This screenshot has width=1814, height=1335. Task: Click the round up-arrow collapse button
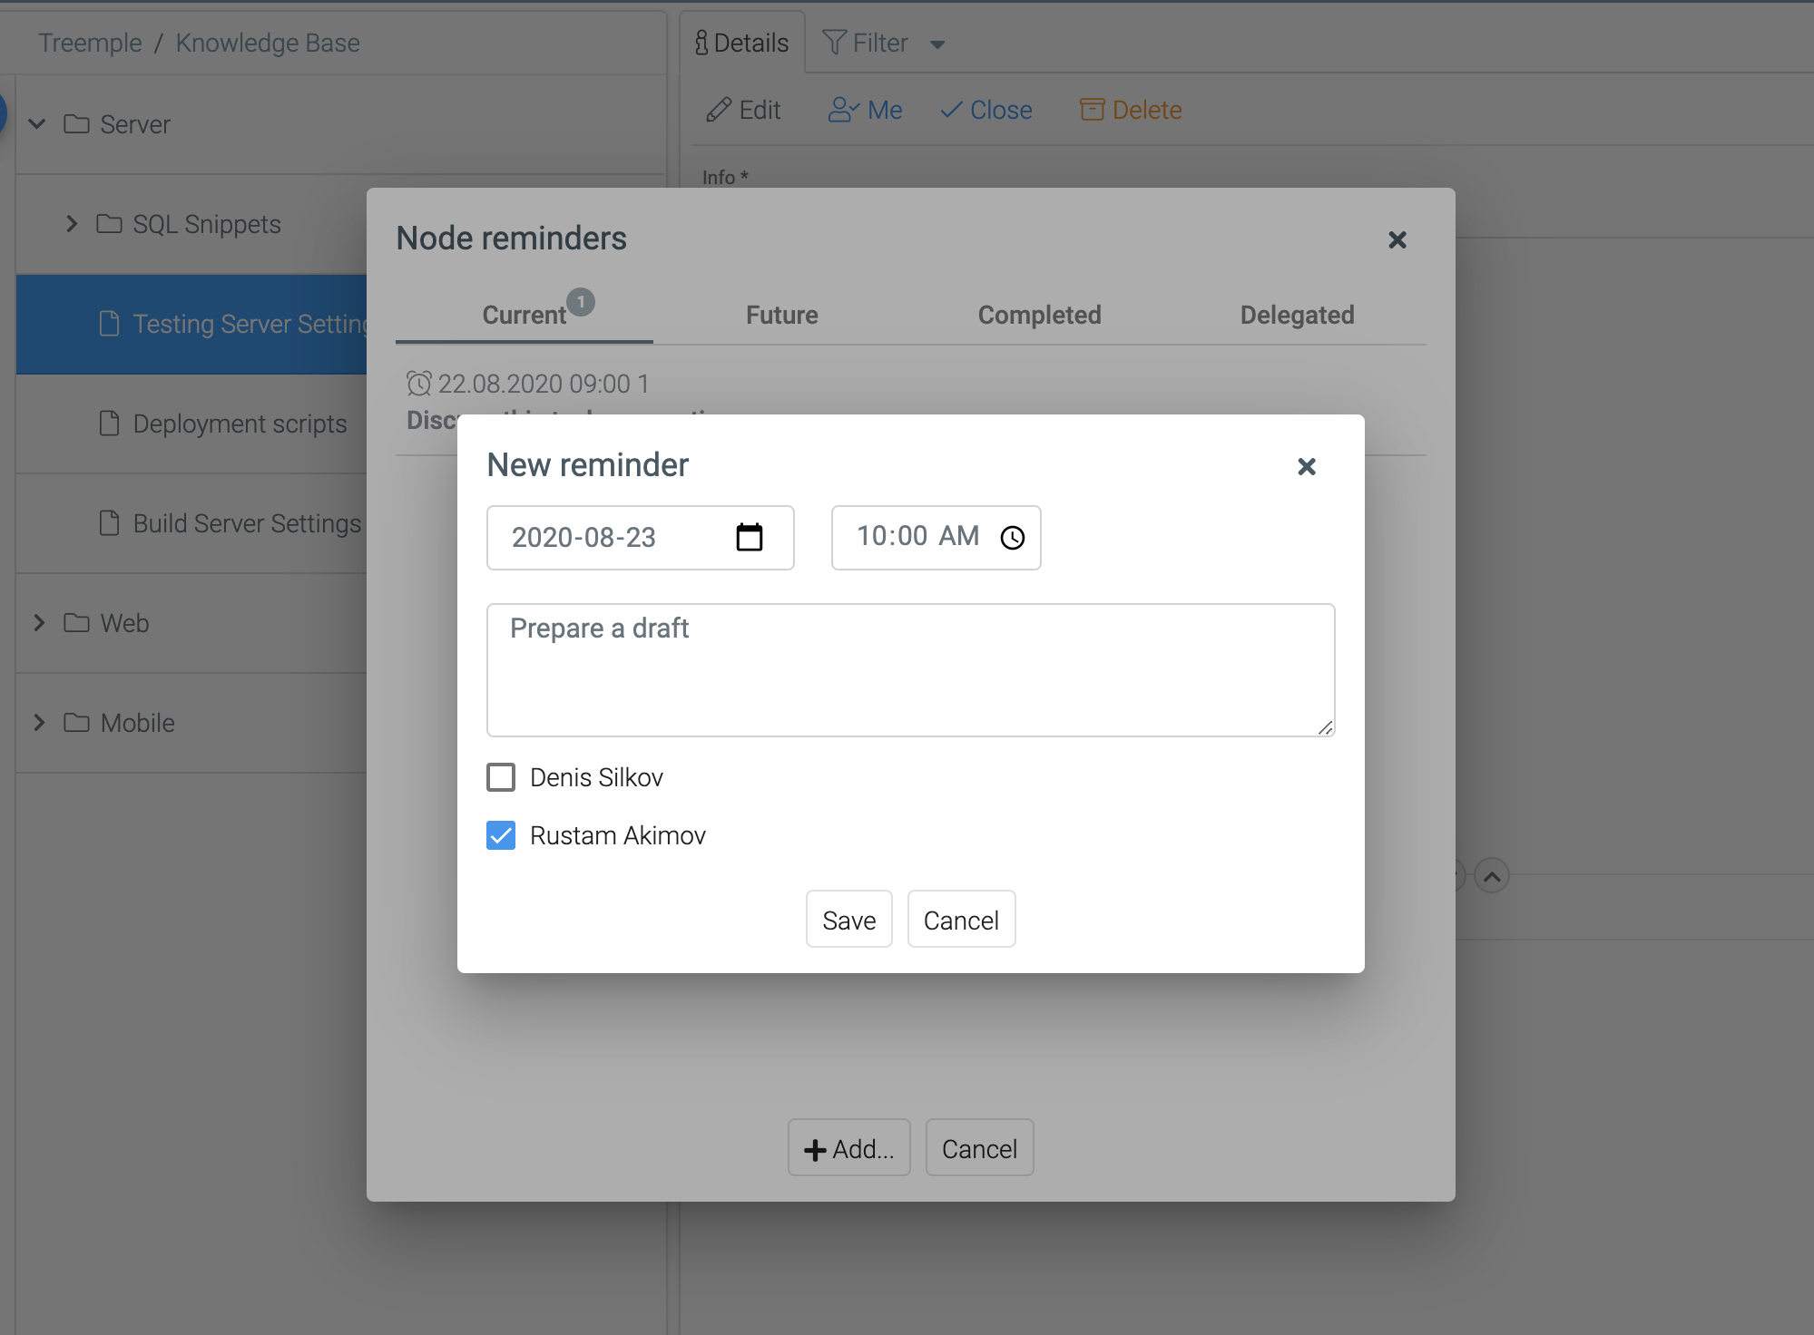pos(1491,876)
